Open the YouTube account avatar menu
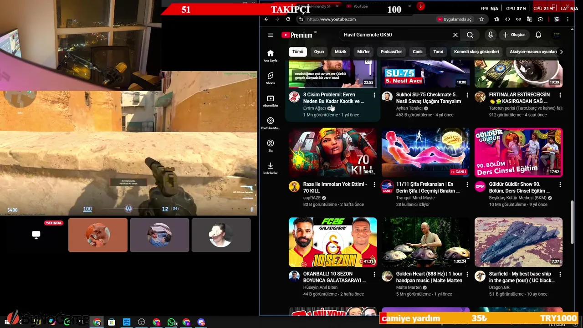The width and height of the screenshot is (583, 328). pyautogui.click(x=557, y=35)
